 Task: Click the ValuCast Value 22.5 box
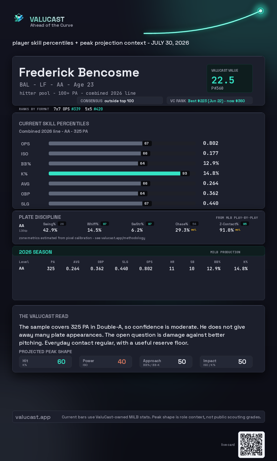click(x=230, y=78)
